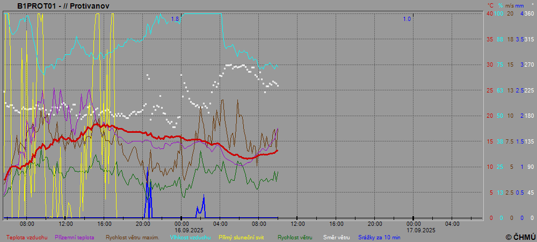Click the green Rychlost větru legend label
The image size is (537, 242).
click(295, 237)
